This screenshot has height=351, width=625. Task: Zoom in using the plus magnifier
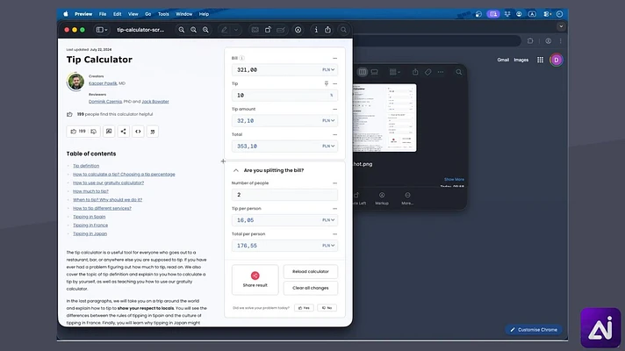205,30
